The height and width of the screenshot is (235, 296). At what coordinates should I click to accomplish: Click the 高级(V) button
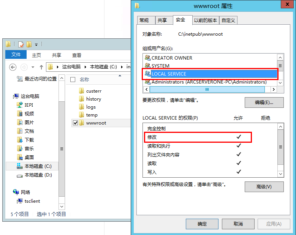pos(264,187)
